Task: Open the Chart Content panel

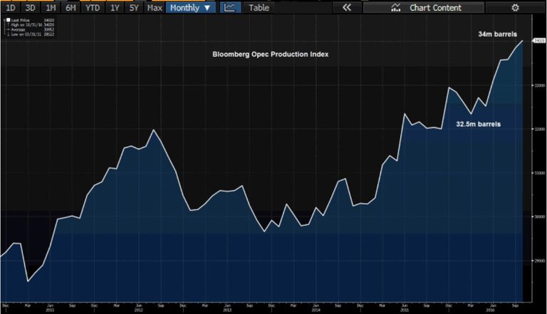Action: point(424,8)
